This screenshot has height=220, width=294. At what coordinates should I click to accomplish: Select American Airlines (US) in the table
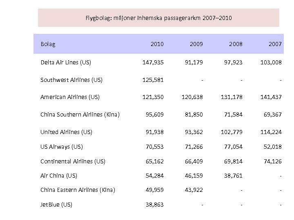[70, 97]
